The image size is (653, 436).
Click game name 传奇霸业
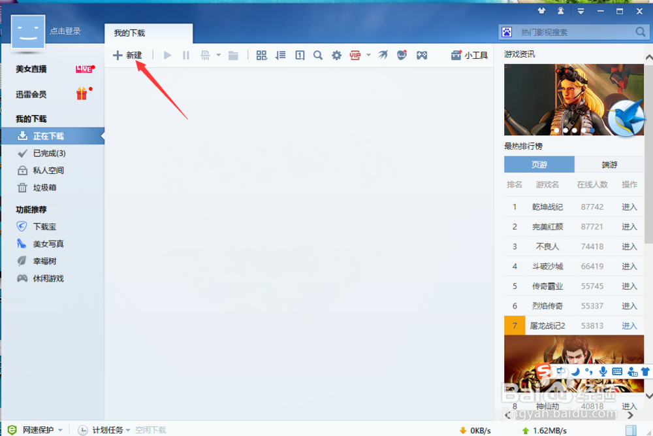[547, 286]
